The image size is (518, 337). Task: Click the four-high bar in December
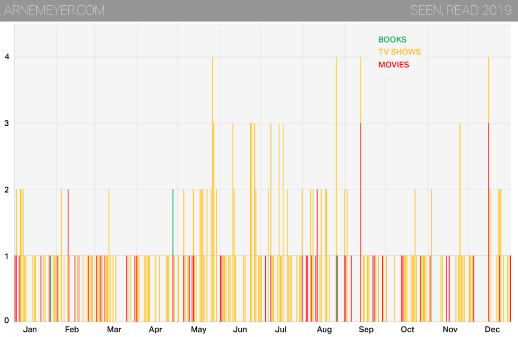pyautogui.click(x=488, y=189)
